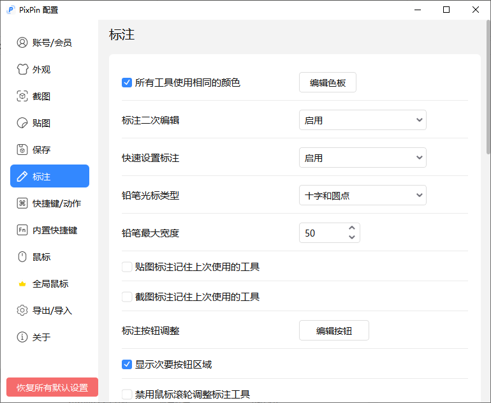Click 恢复所有默认设置 red button

[x=52, y=387]
